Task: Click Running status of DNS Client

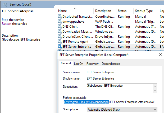Action: pyautogui.click(x=124, y=27)
